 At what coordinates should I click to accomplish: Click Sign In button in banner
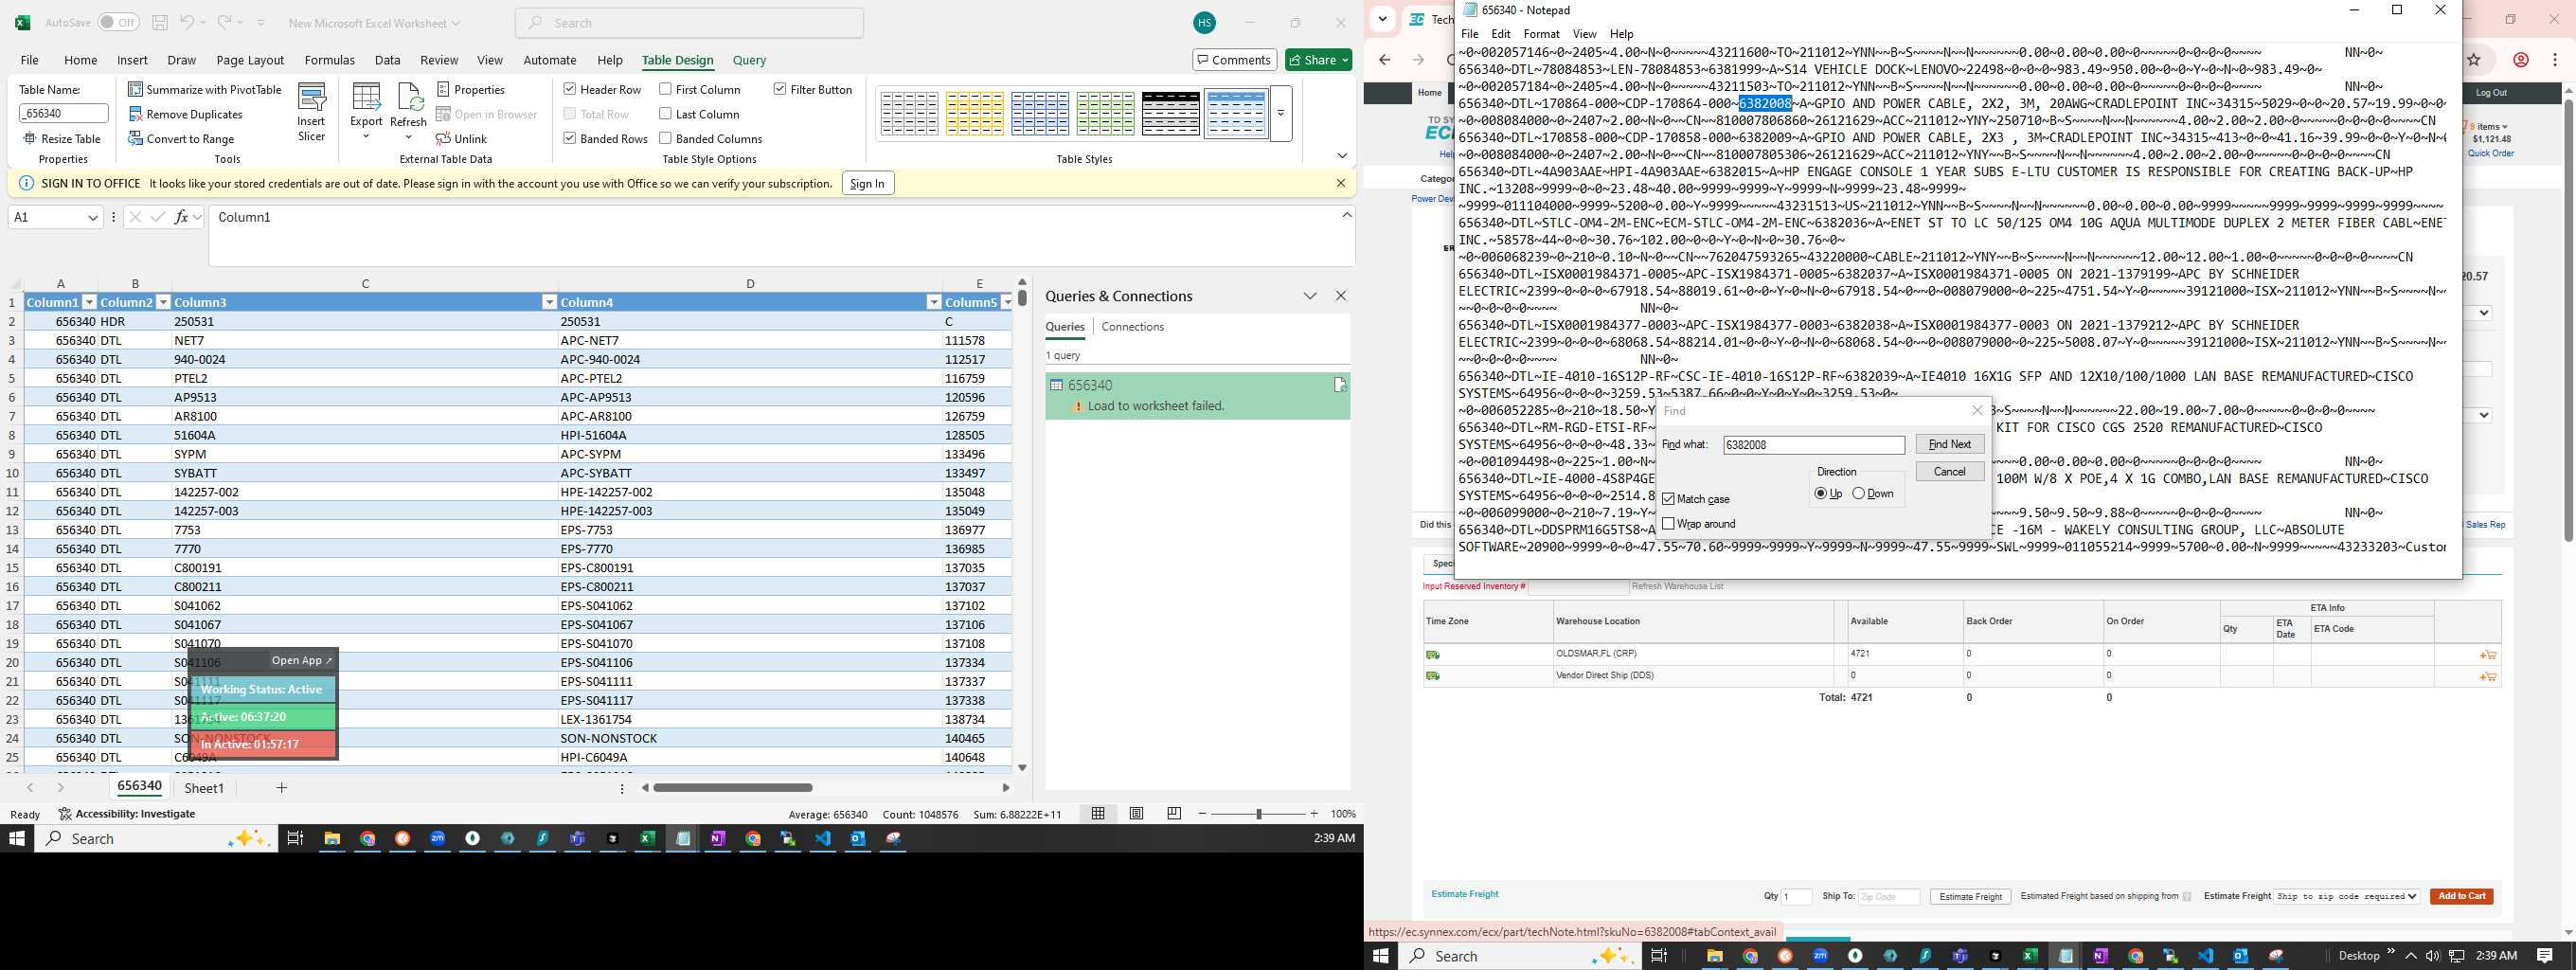[867, 183]
